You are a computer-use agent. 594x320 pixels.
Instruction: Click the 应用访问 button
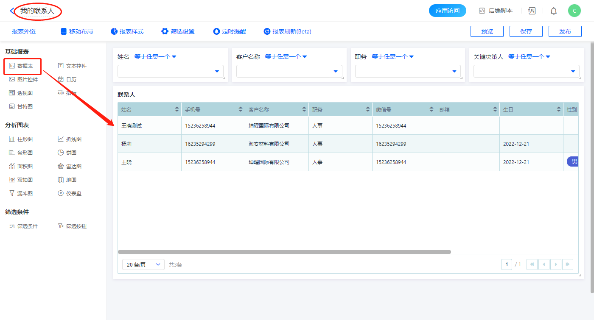[x=447, y=11]
